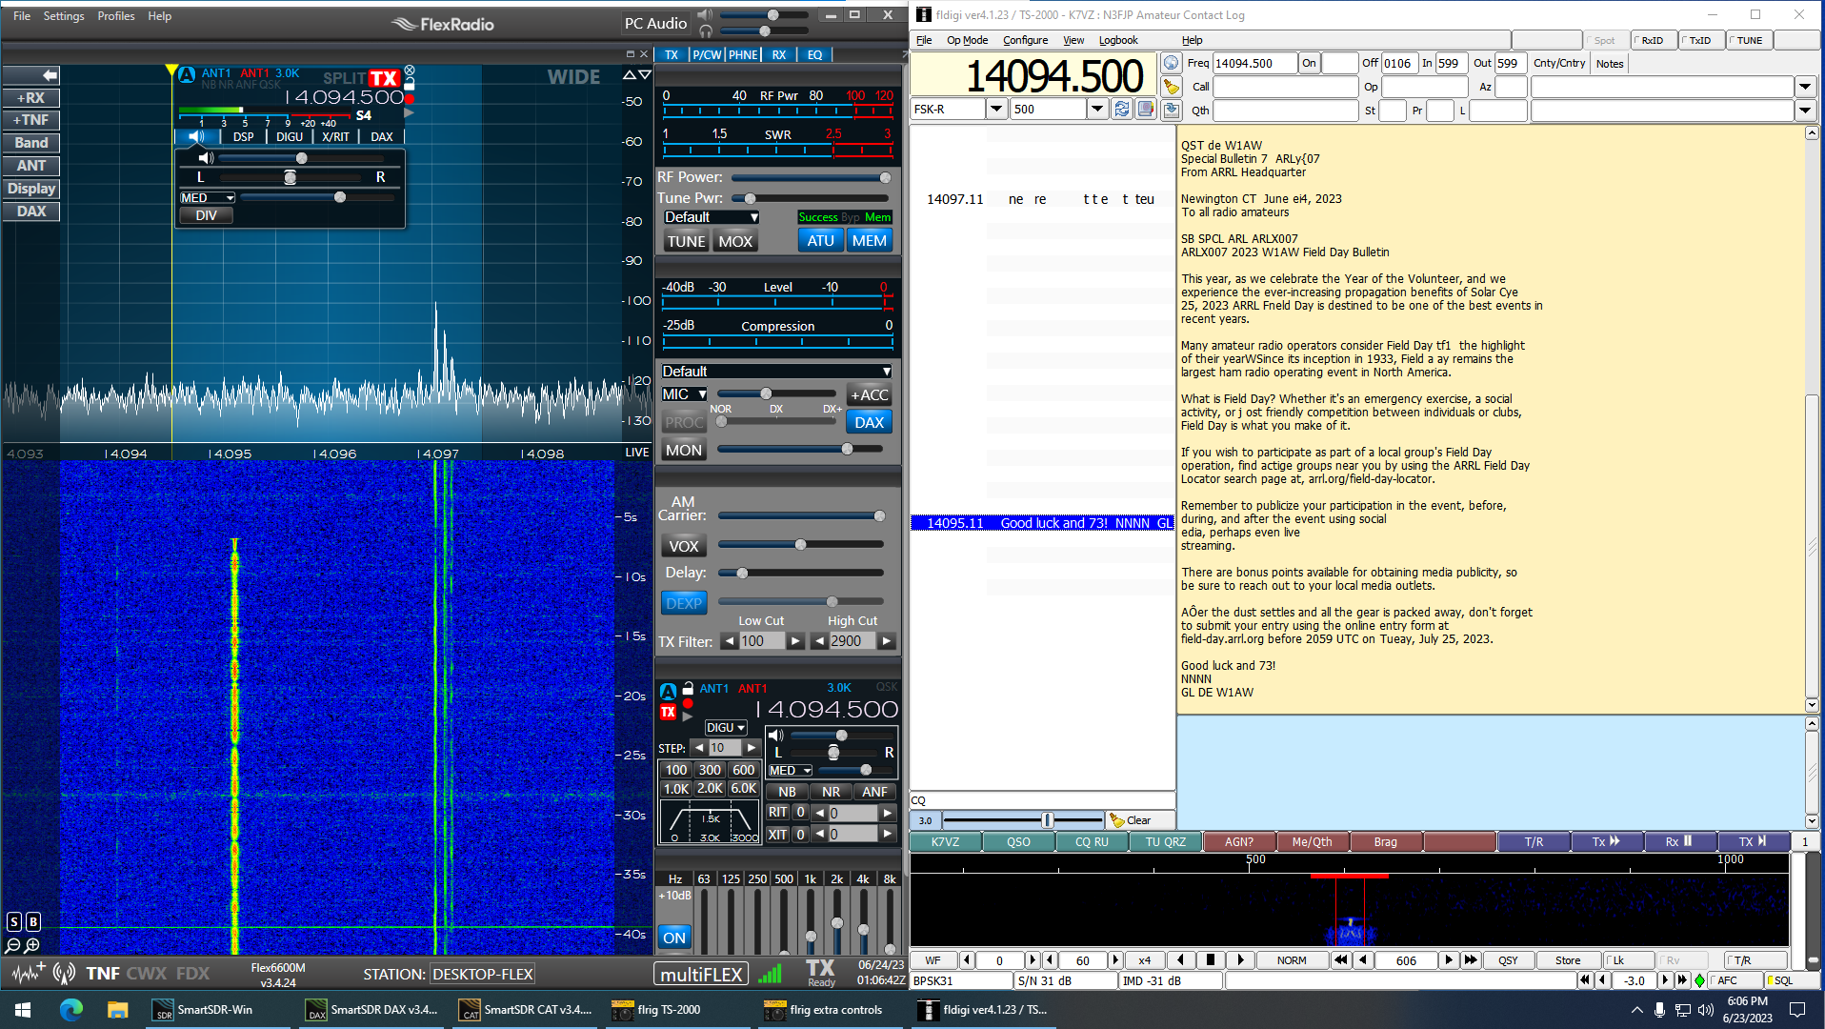
Task: Open the fldigi Configure menu
Action: pos(1025,40)
